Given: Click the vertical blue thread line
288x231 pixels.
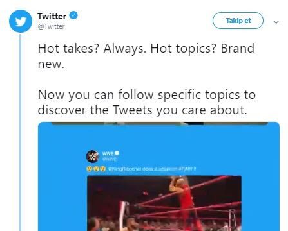Looking at the screenshot, I should click(x=21, y=133).
